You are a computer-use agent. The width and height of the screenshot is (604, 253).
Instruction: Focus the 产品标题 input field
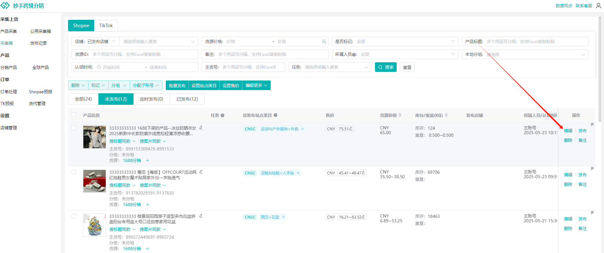[x=525, y=42]
